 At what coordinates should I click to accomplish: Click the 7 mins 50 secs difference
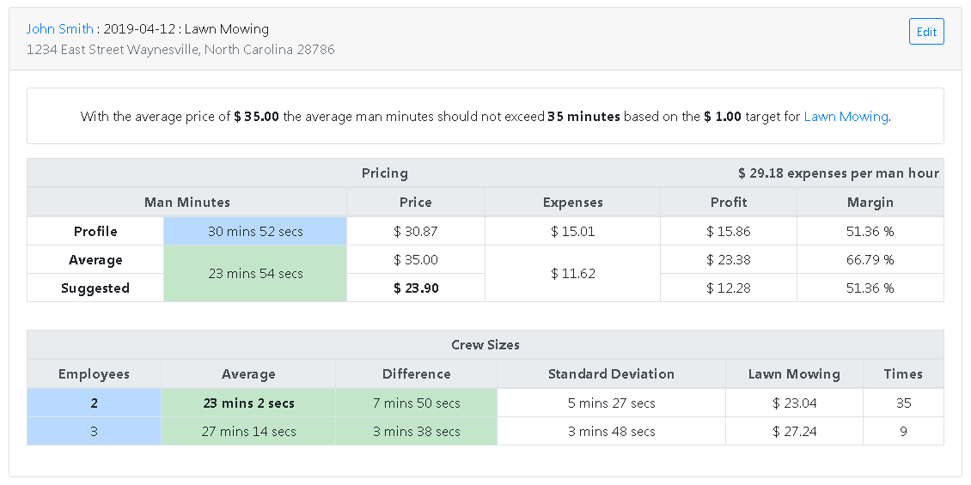[x=416, y=403]
